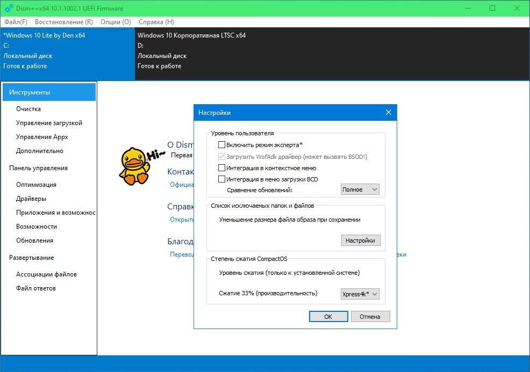Open the 'Полное' update comparison dropdown

(360, 189)
